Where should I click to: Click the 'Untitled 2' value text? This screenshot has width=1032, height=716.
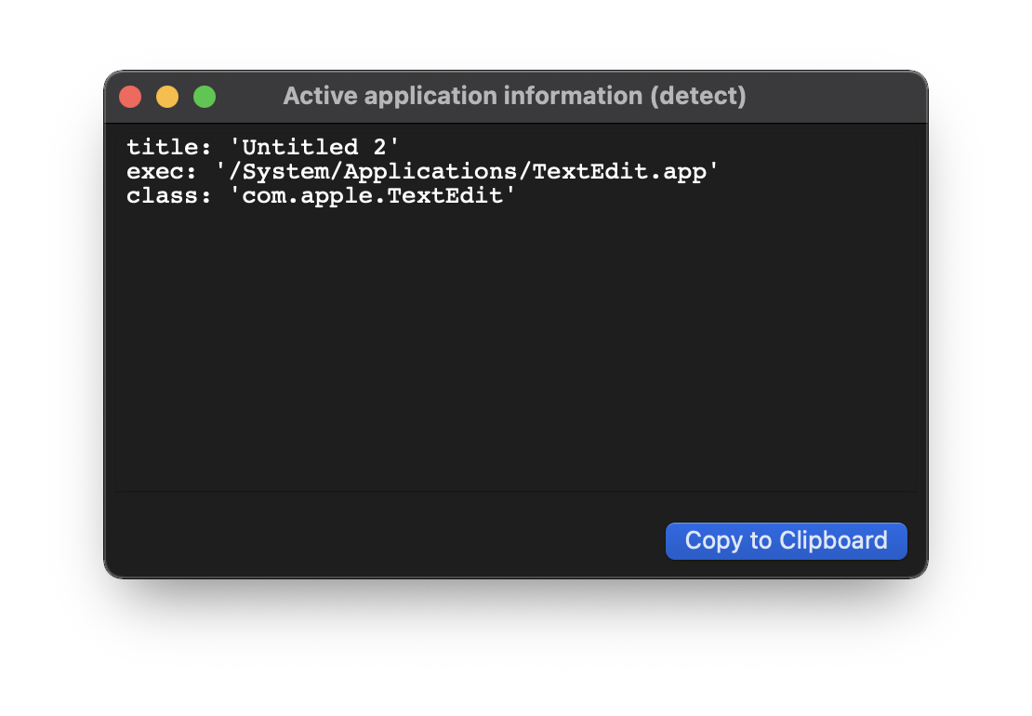coord(314,147)
